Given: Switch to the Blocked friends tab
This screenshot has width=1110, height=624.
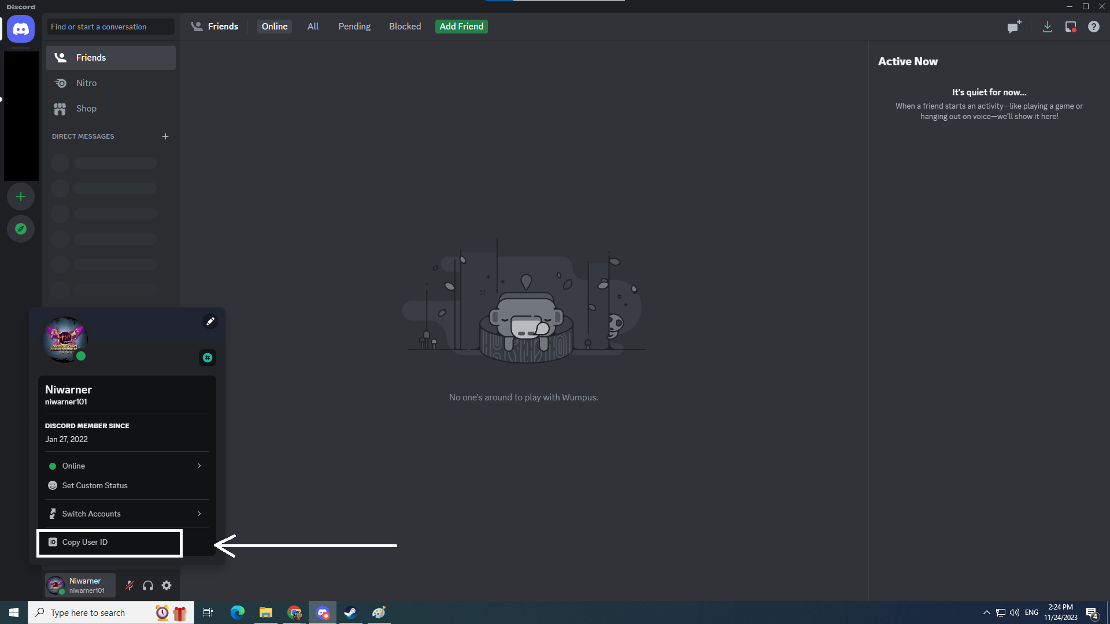Looking at the screenshot, I should pos(405,27).
